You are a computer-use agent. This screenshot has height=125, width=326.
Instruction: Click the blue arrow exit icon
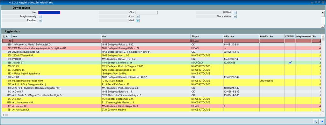click(322, 122)
